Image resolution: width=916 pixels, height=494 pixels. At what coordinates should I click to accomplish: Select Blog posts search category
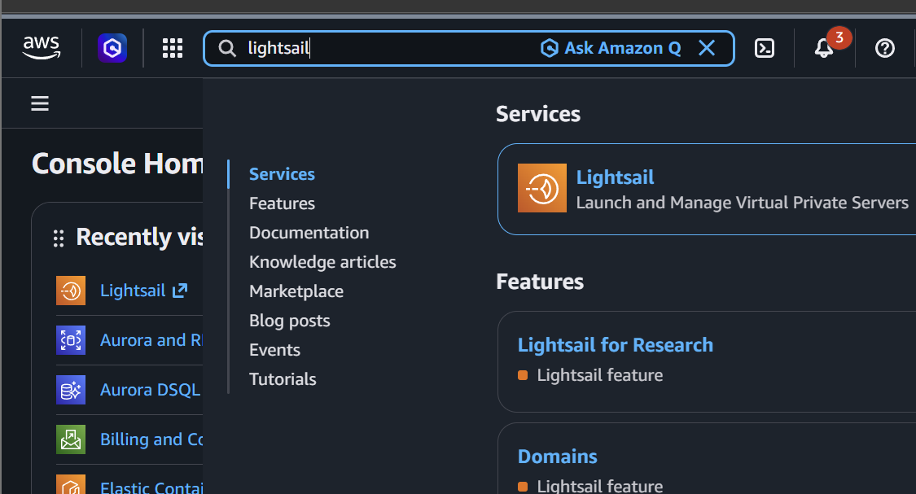click(x=289, y=321)
